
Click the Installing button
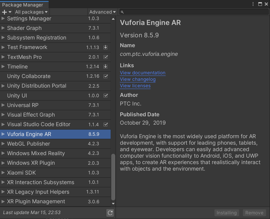point(227,213)
